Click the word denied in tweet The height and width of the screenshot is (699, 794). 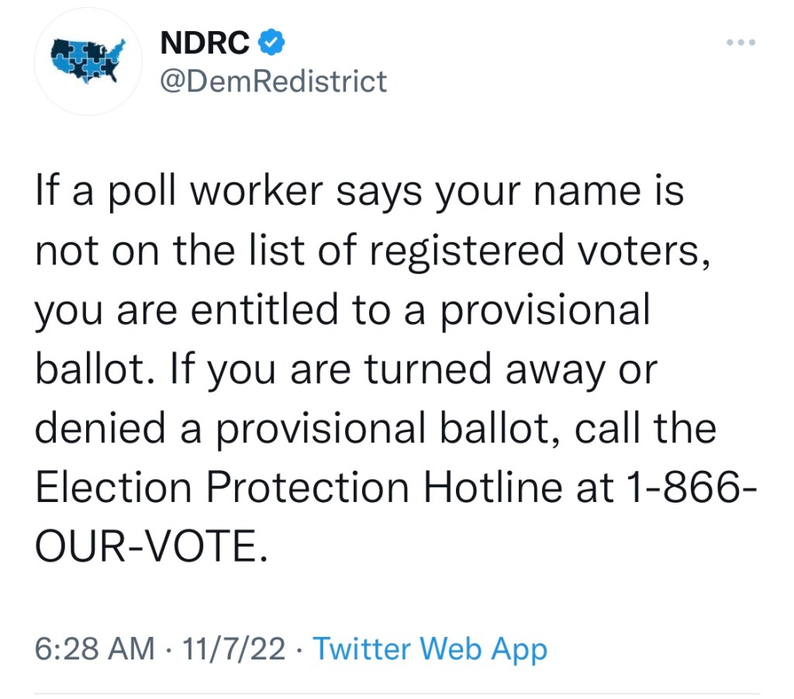coord(98,429)
